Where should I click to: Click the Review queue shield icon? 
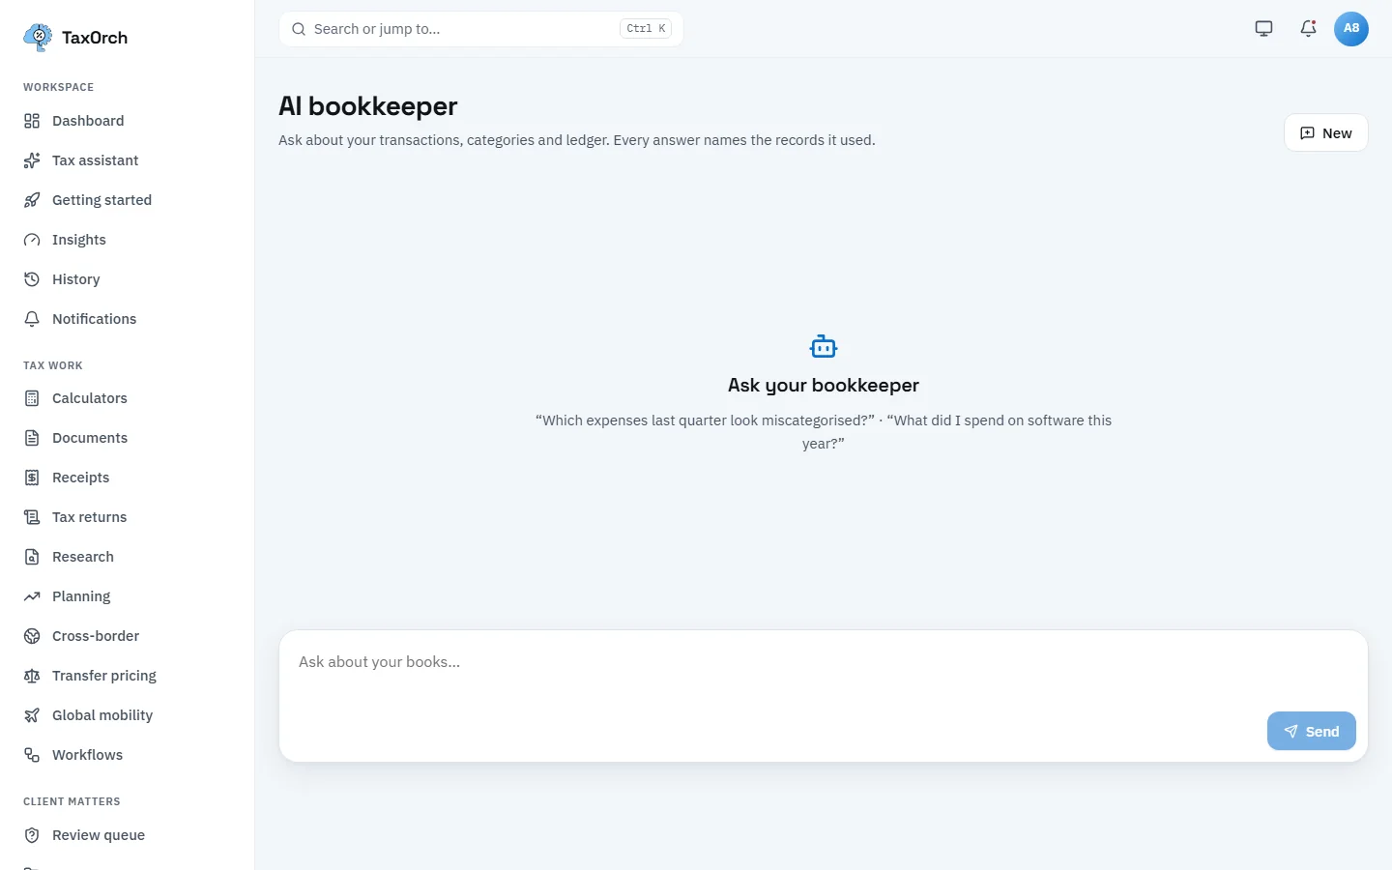[32, 835]
